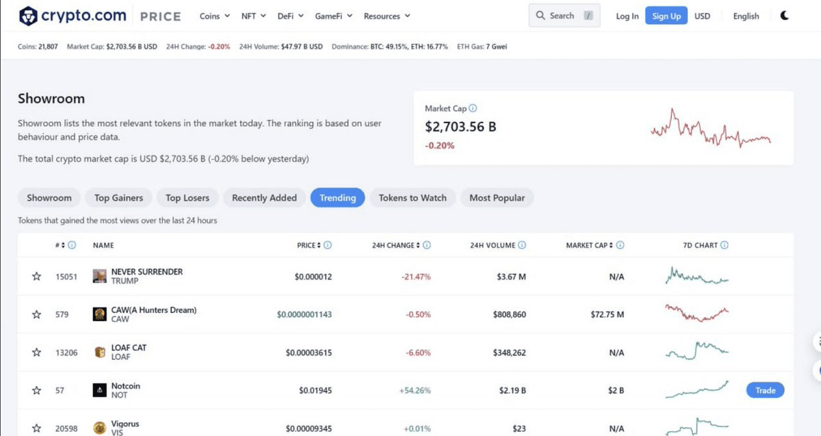Expand the Coins dropdown menu
This screenshot has width=821, height=436.
click(214, 16)
